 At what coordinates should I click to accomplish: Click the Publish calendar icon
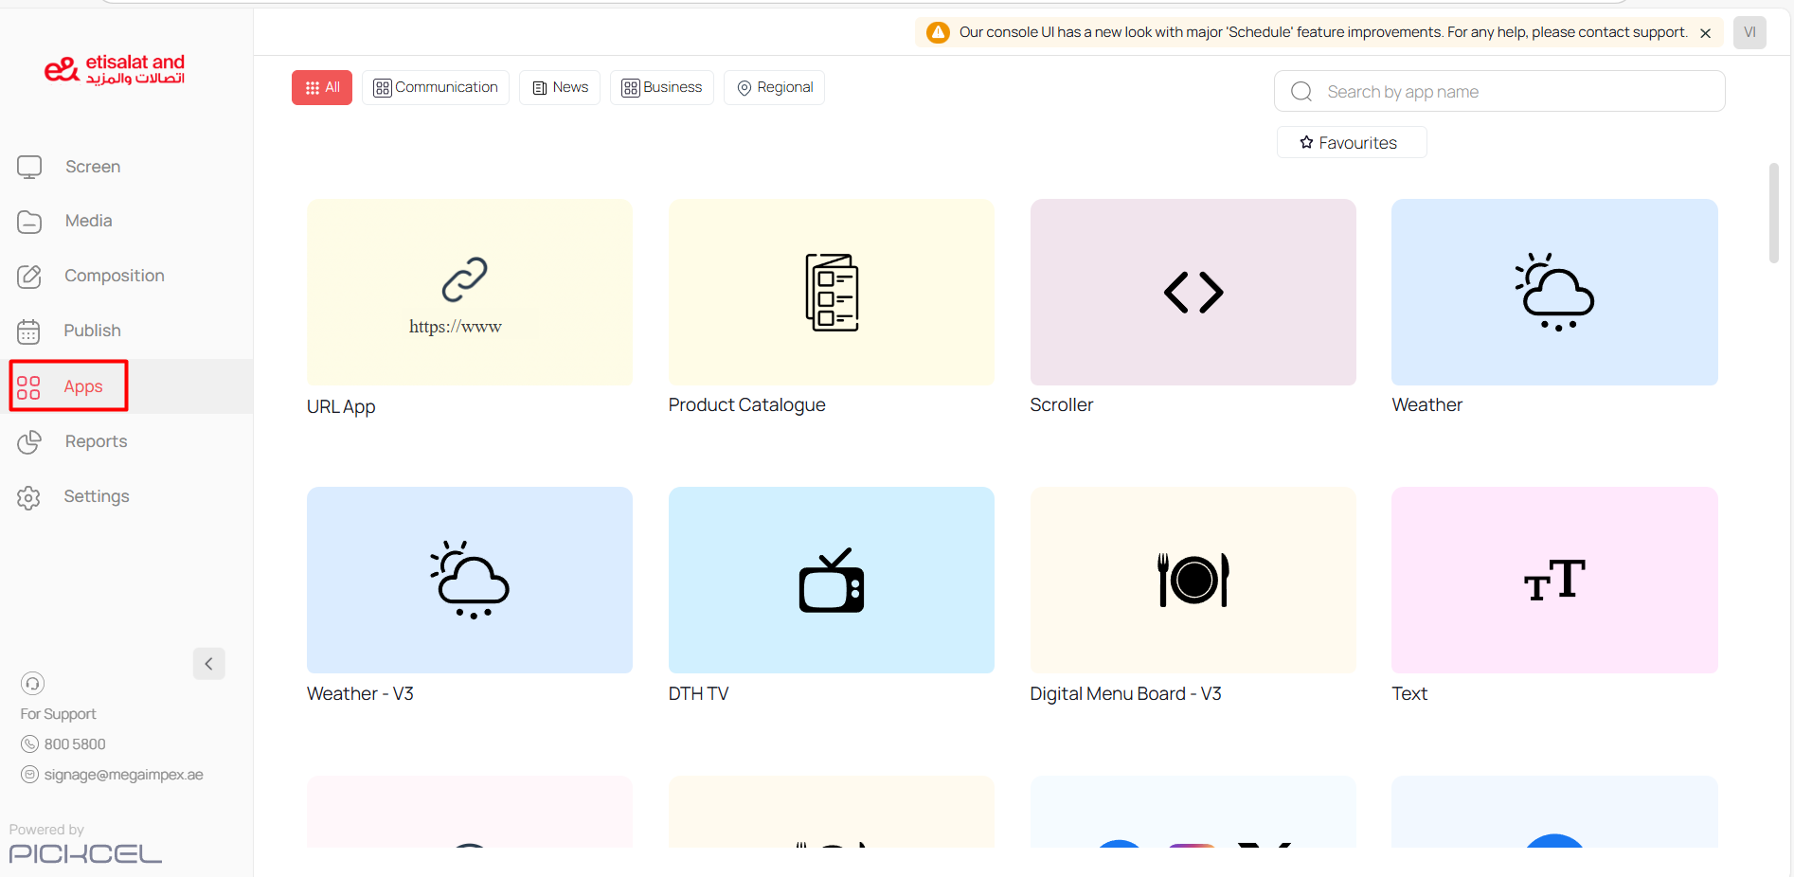(28, 331)
